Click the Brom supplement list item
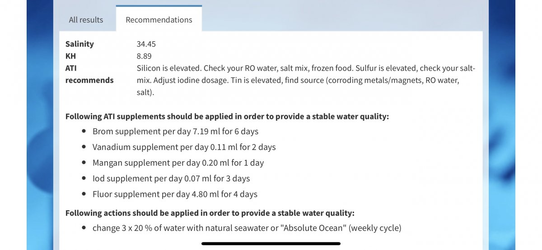The height and width of the screenshot is (250, 542). point(175,132)
